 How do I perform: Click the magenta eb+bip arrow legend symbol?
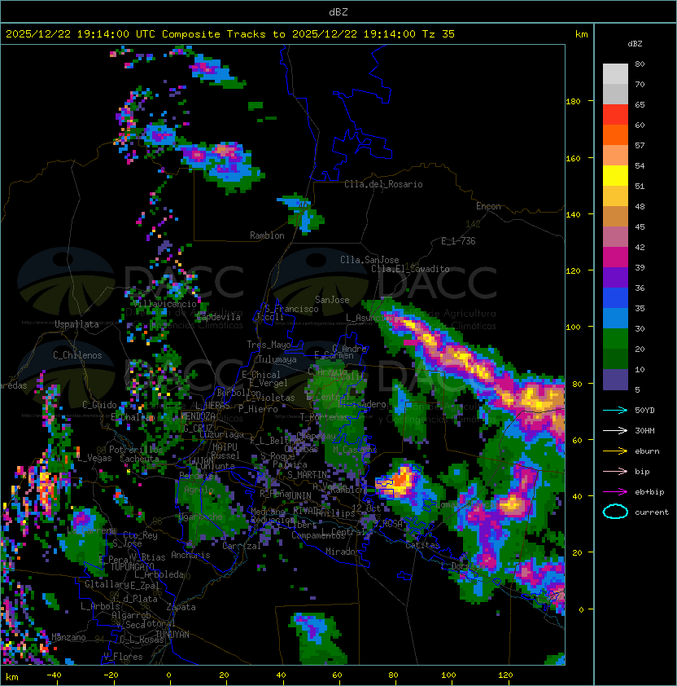615,492
